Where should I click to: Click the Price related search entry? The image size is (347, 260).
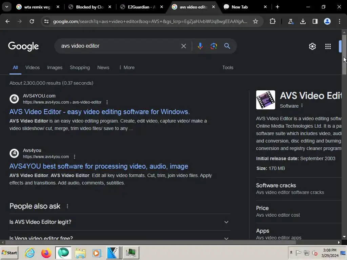coord(299,211)
